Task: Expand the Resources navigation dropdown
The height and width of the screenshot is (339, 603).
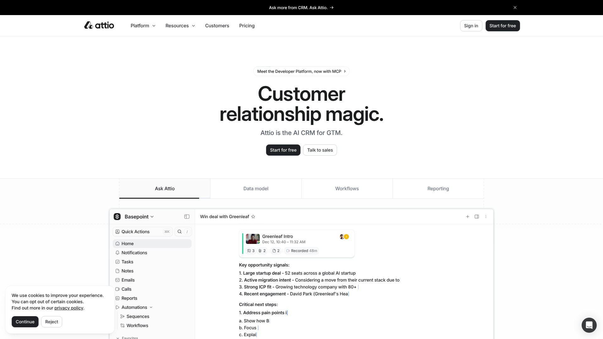Action: [180, 26]
